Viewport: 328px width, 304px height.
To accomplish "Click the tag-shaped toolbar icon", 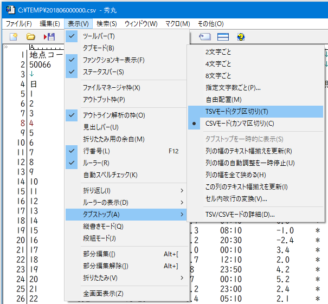I will coord(205,37).
